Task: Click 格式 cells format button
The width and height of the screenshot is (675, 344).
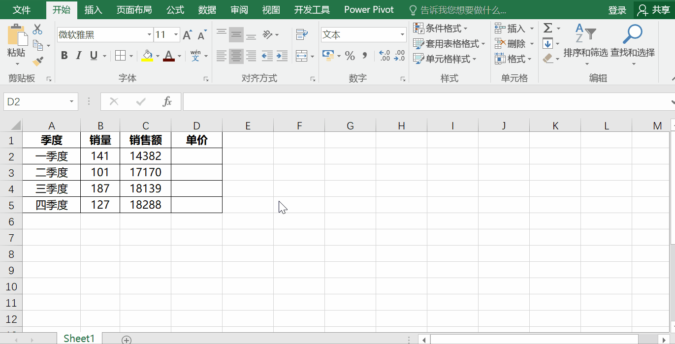Action: 514,59
